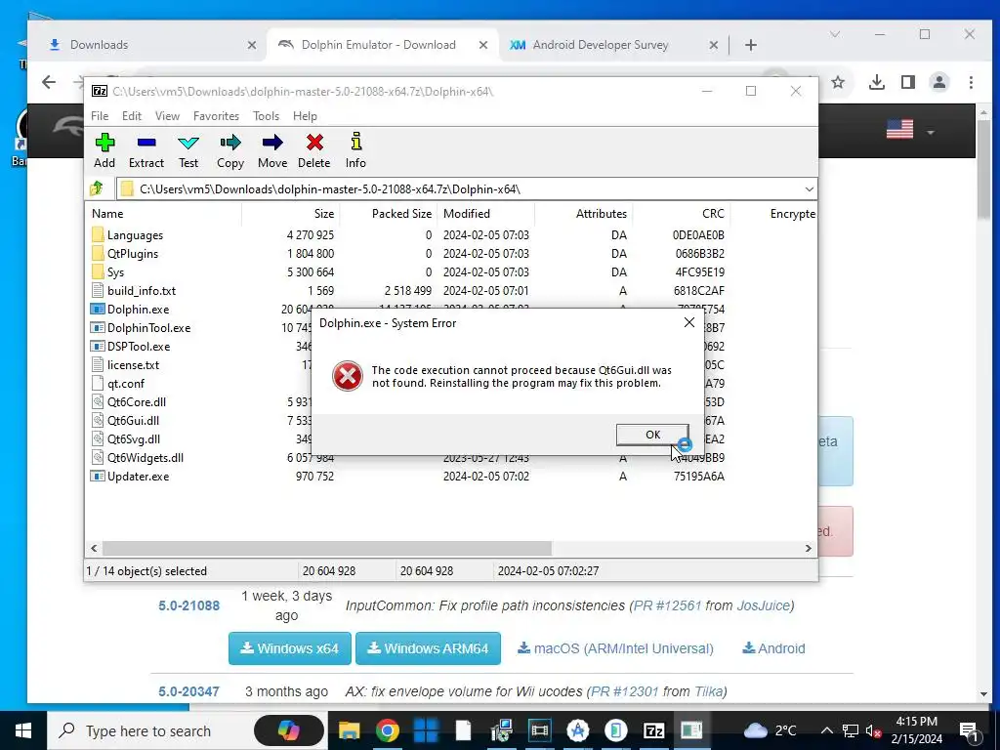The image size is (1000, 750).
Task: Click the browser back arrow
Action: coord(49,82)
